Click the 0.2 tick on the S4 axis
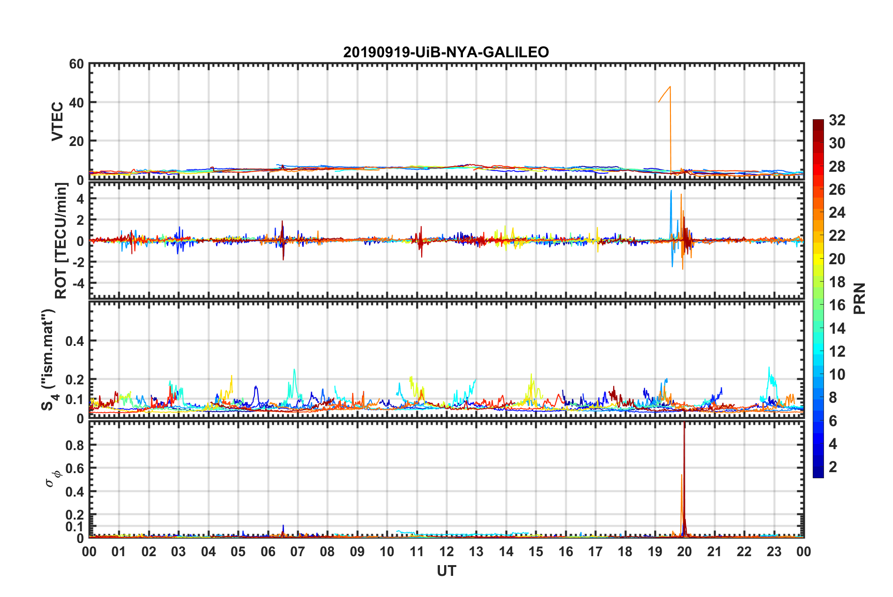The height and width of the screenshot is (597, 893). (75, 379)
